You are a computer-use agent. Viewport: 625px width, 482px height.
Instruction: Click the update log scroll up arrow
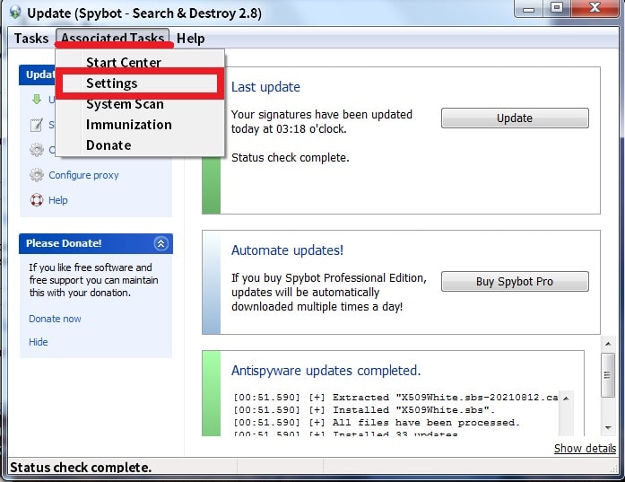point(566,399)
